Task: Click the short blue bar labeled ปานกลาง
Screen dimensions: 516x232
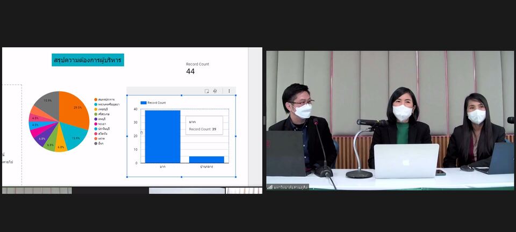Action: tap(206, 160)
